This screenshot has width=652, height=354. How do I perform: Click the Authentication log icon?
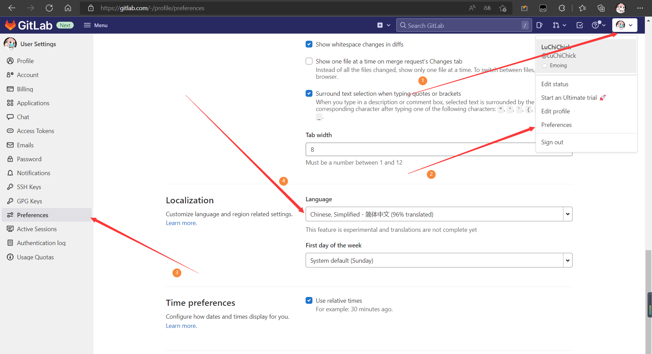point(10,243)
